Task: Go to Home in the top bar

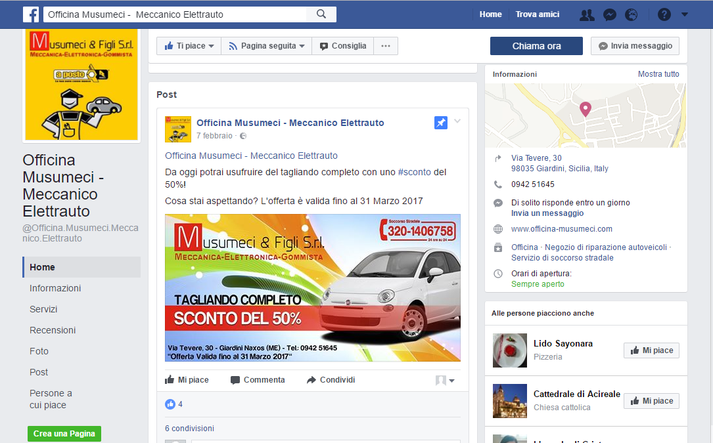Action: [491, 14]
